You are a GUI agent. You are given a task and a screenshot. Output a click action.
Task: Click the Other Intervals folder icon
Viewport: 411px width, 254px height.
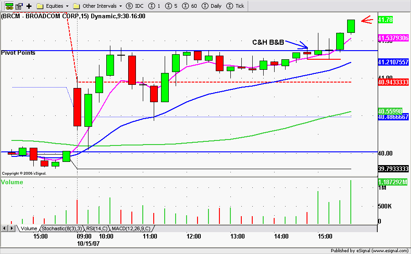click(x=76, y=6)
